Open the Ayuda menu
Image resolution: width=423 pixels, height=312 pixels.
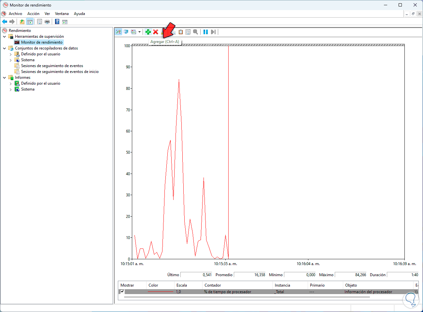tap(79, 14)
